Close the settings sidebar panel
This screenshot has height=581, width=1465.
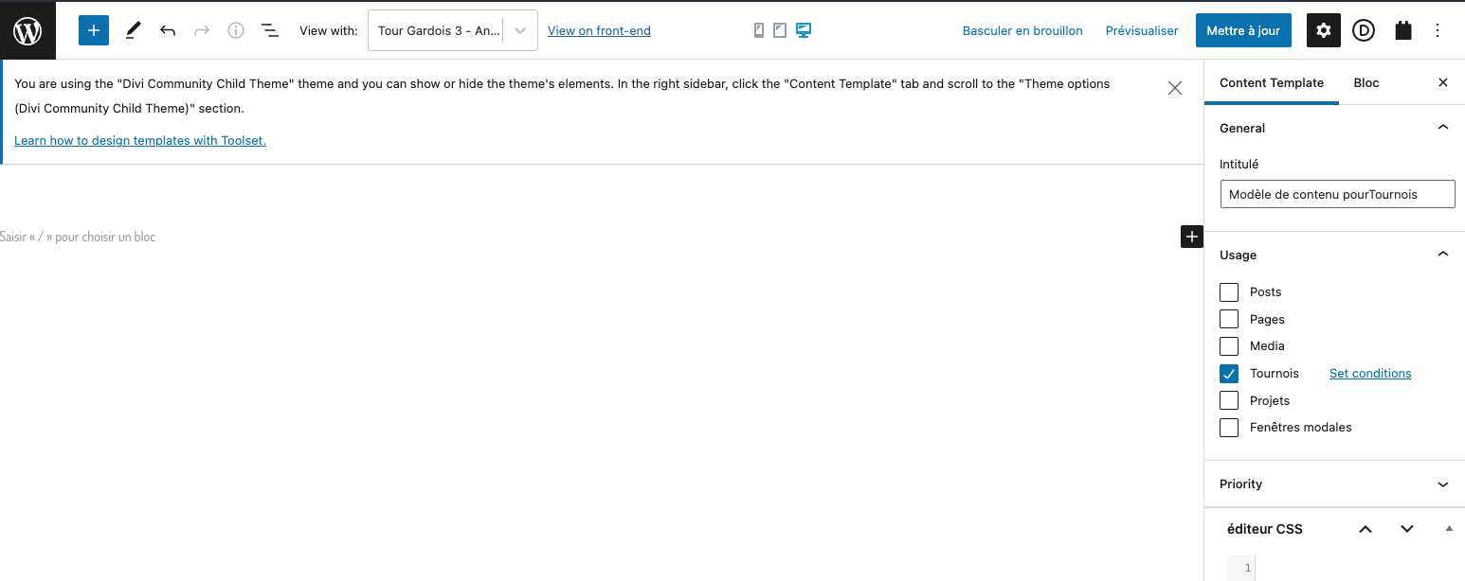pyautogui.click(x=1443, y=82)
